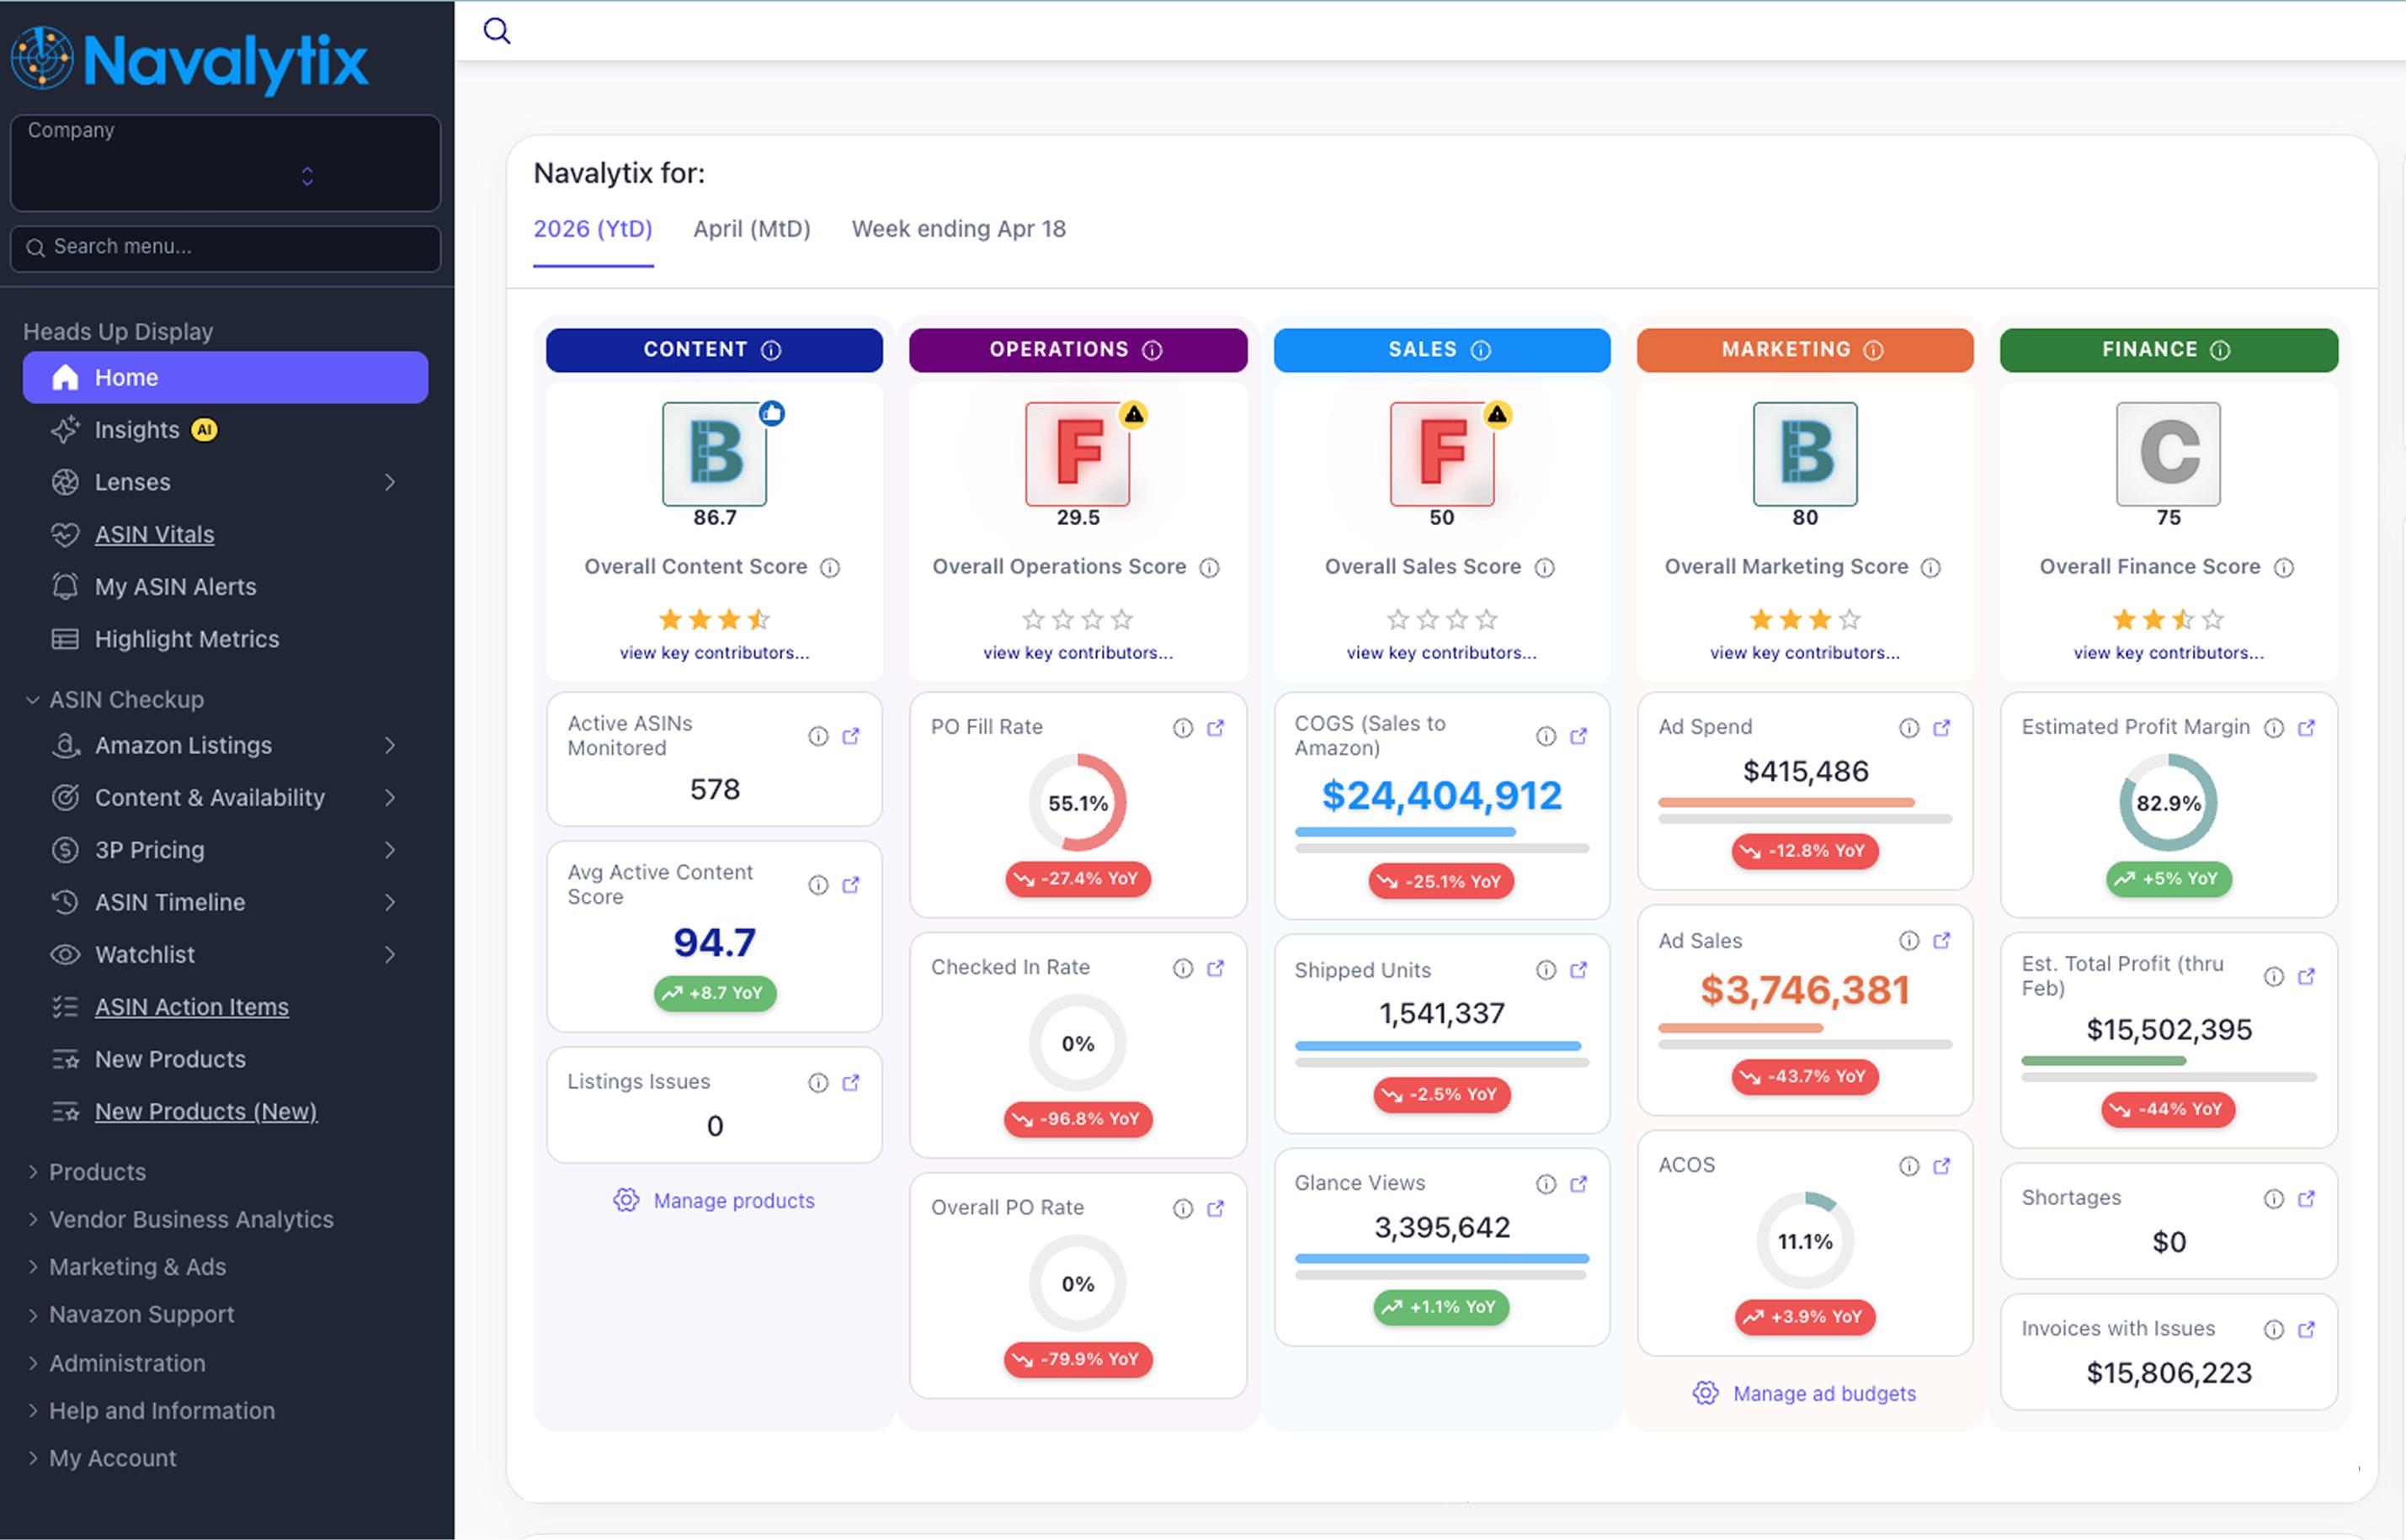Image resolution: width=2406 pixels, height=1540 pixels.
Task: Click info icon on Shipped Units
Action: click(x=1546, y=970)
